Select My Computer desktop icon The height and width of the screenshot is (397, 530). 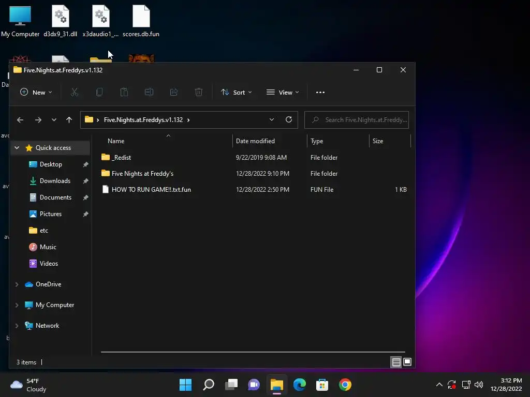(x=20, y=21)
